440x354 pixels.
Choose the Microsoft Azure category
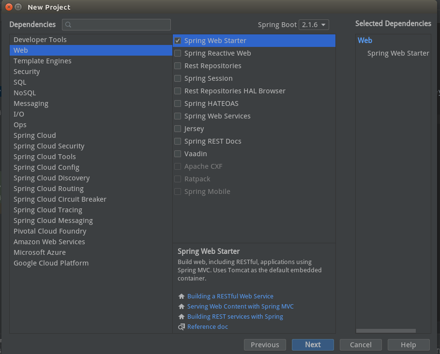[x=91, y=253]
